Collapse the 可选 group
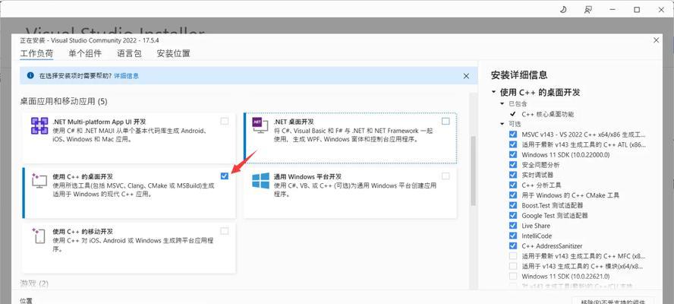 [x=502, y=124]
